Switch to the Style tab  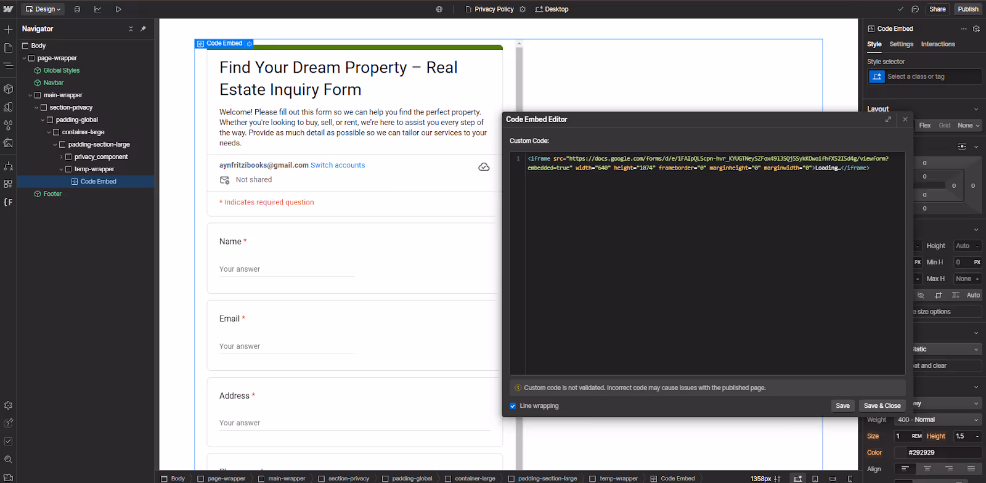click(874, 44)
